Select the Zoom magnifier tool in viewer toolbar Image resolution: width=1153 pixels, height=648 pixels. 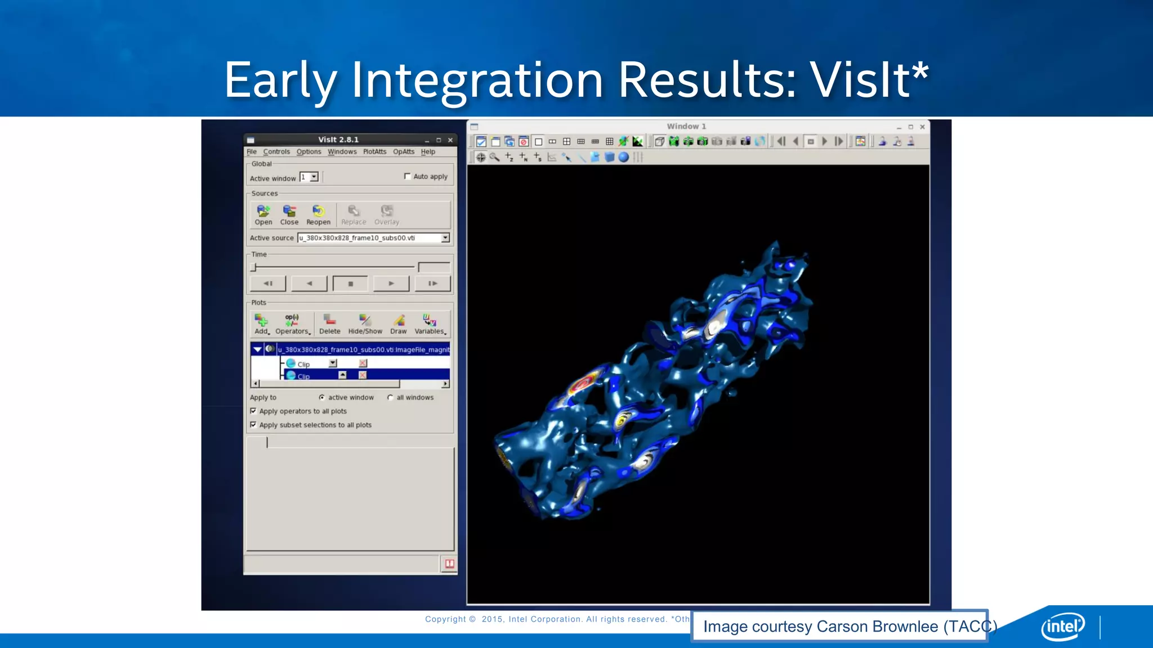pos(495,157)
